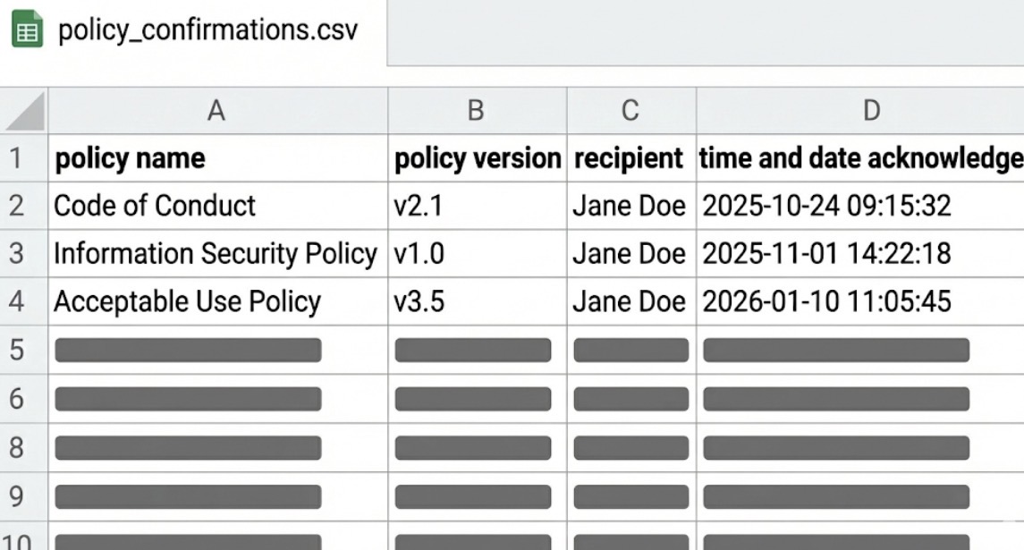This screenshot has width=1024, height=550.
Task: Click the redacted cell in row 5 column A
Action: [x=217, y=350]
